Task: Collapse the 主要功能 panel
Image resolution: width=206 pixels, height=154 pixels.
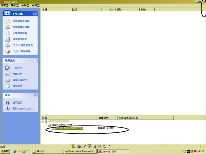Action: tap(35, 14)
